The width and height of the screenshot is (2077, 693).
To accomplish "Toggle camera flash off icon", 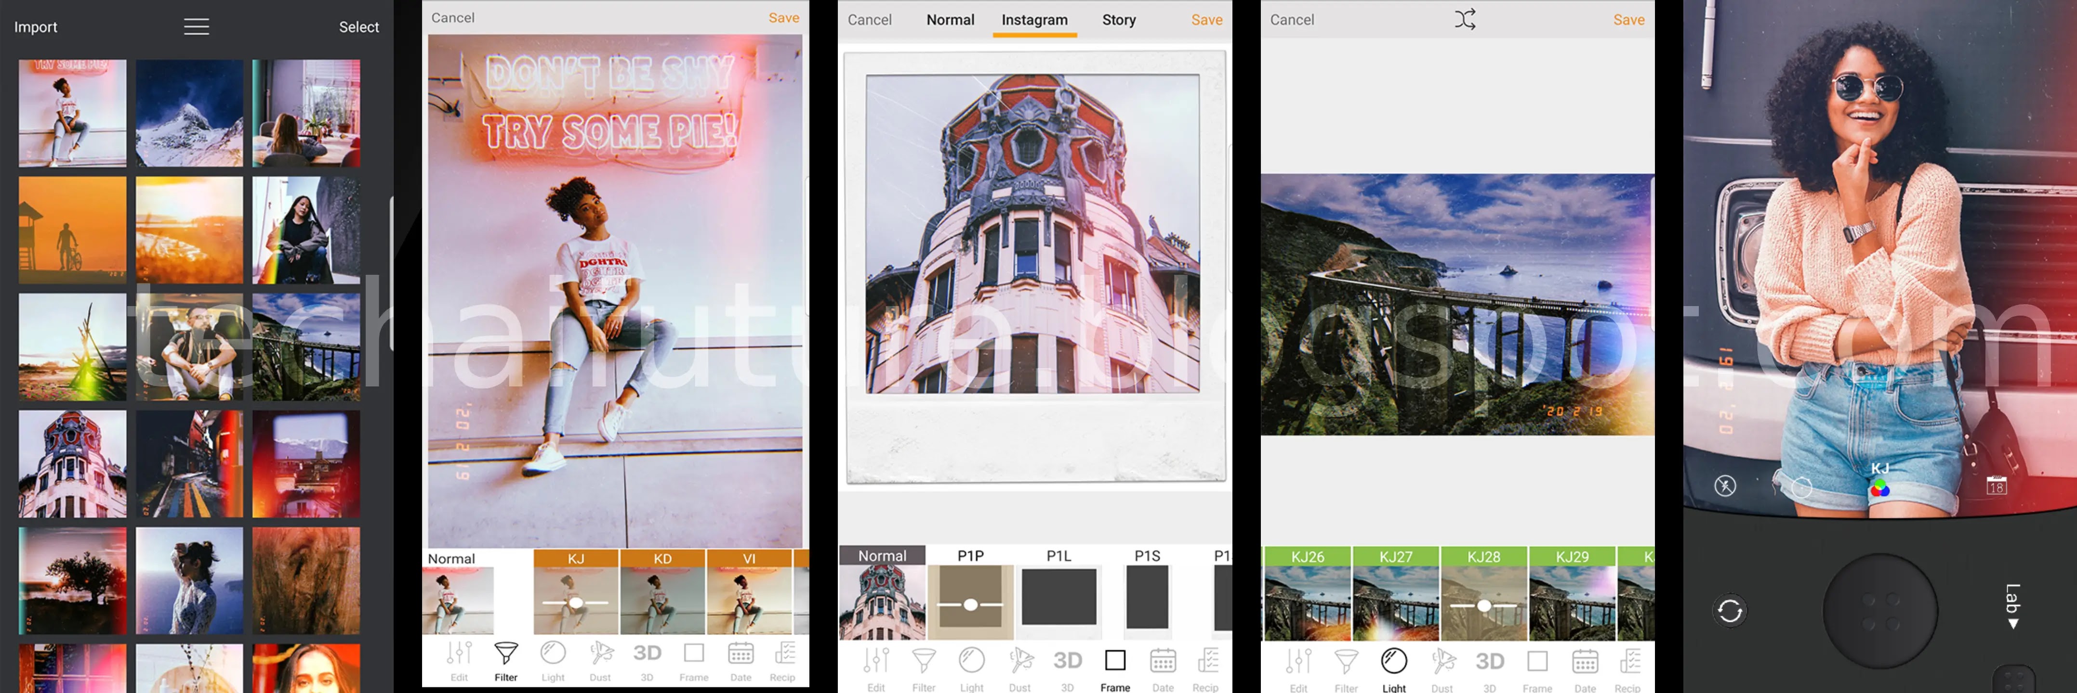I will pos(1725,486).
